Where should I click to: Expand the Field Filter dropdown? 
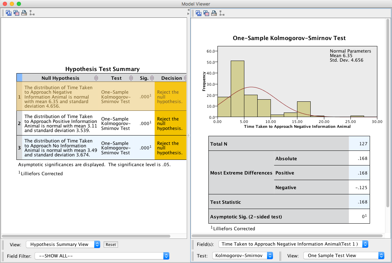coord(102,256)
